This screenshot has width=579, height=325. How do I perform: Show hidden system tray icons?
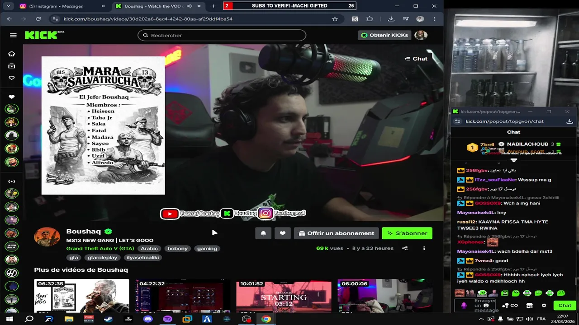481,319
